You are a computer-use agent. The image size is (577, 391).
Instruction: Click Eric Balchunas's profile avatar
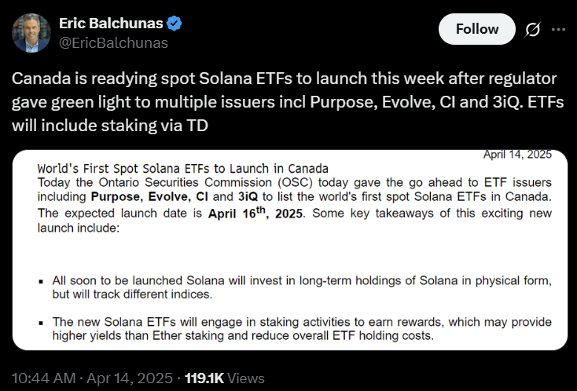[31, 32]
